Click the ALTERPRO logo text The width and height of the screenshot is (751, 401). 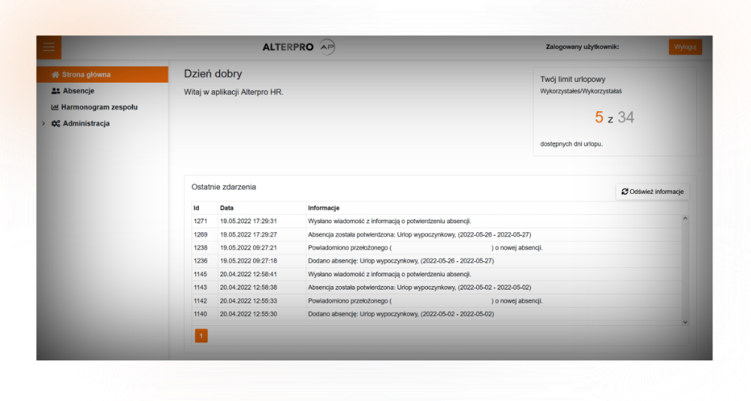click(x=288, y=47)
